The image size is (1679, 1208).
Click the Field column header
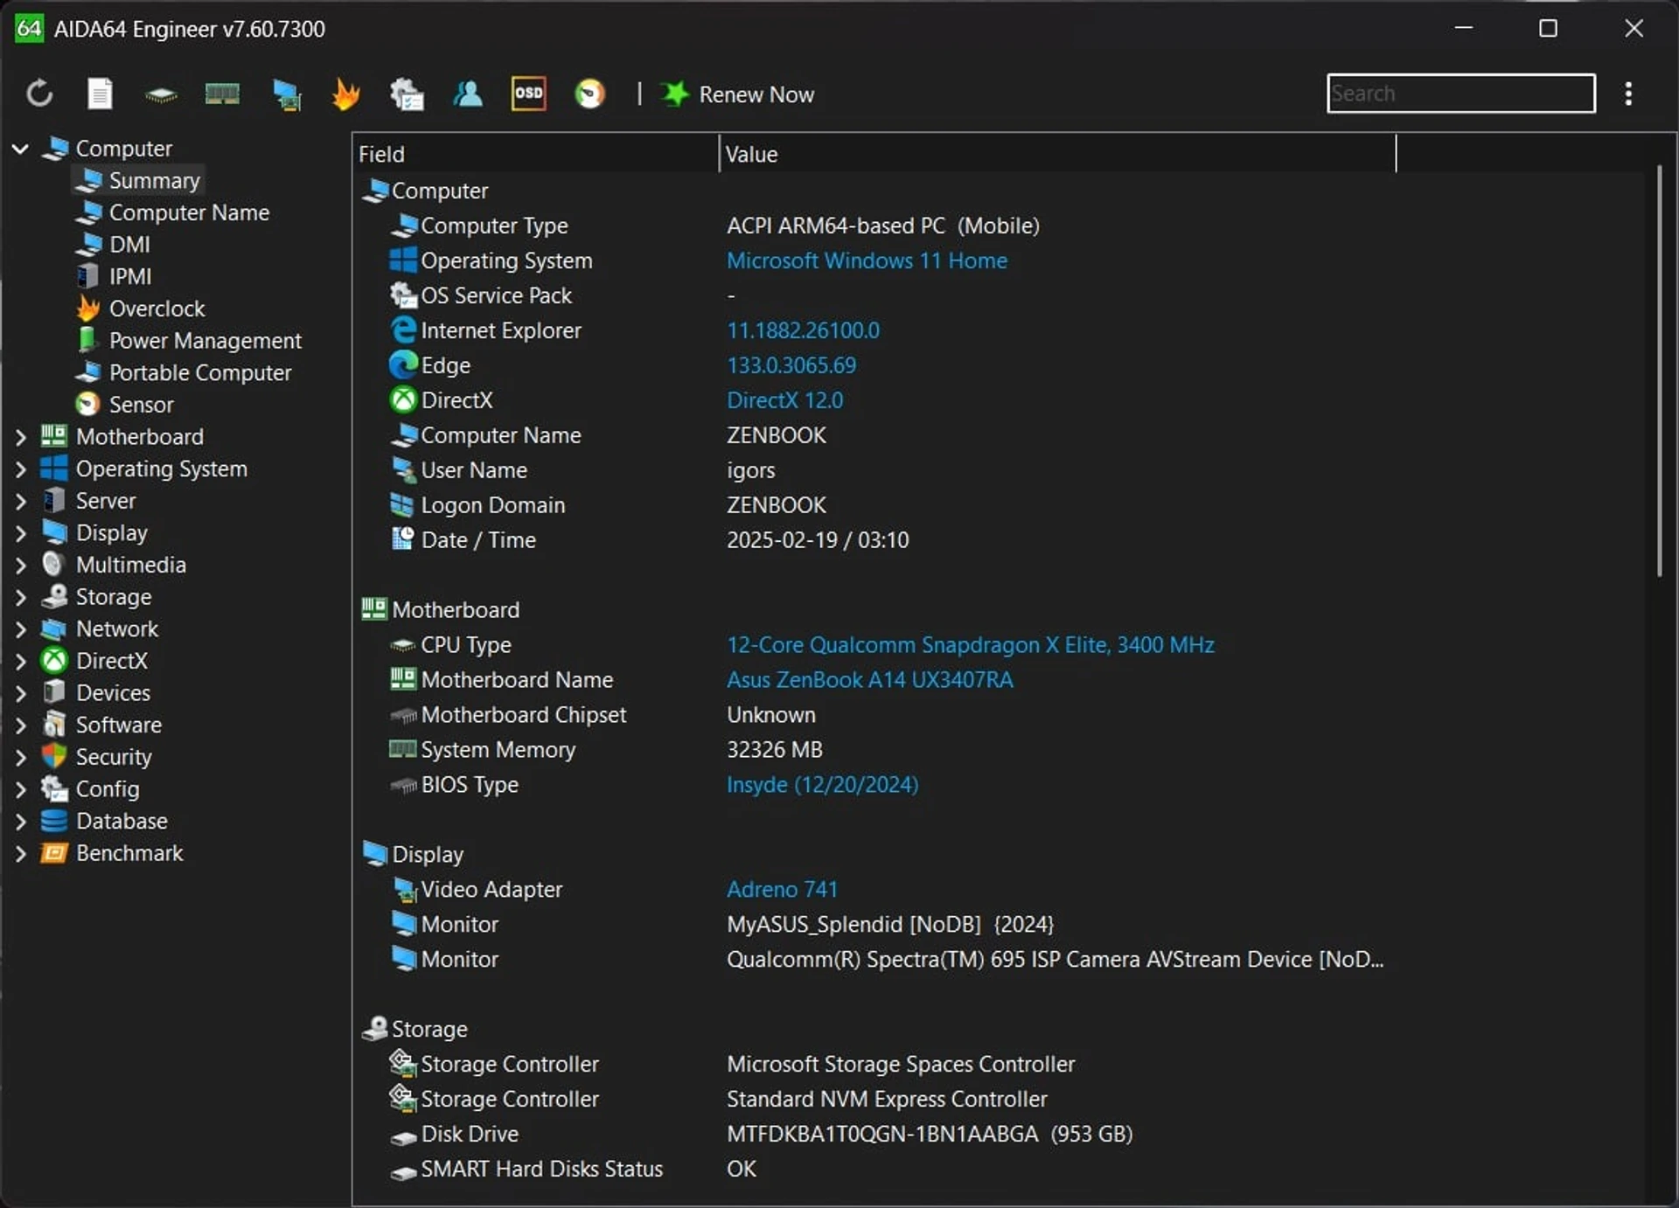pos(535,154)
